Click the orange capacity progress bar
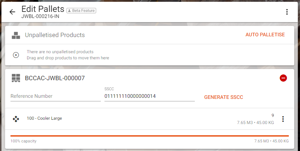300x151 pixels. pos(150,136)
